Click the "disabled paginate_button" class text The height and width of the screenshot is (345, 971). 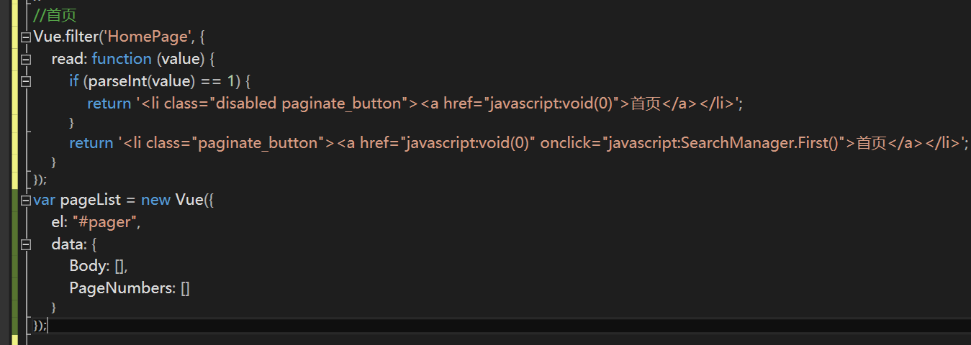pos(308,103)
